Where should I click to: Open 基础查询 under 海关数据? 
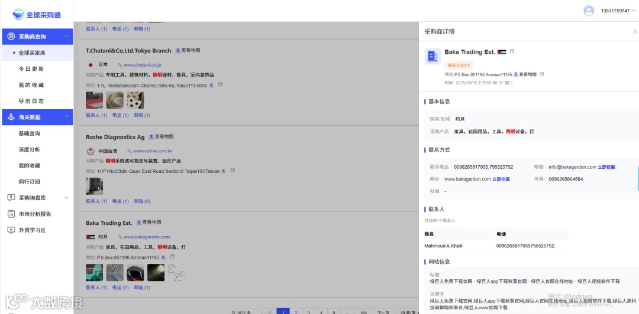pos(30,133)
